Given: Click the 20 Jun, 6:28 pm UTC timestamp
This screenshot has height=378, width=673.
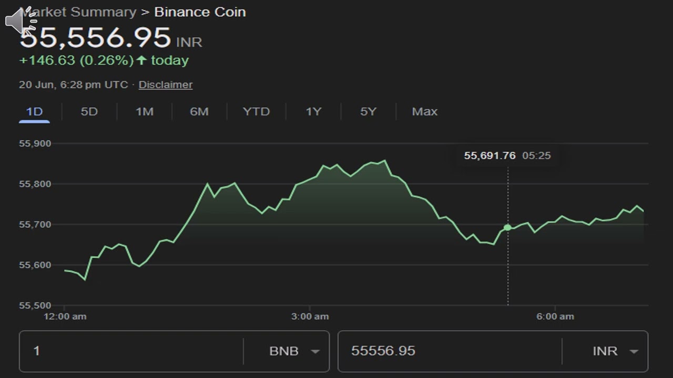Looking at the screenshot, I should (x=74, y=85).
